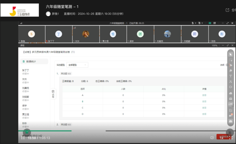Click 查看 link for option D
Viewport: 236px width, 144px height.
[x=204, y=114]
